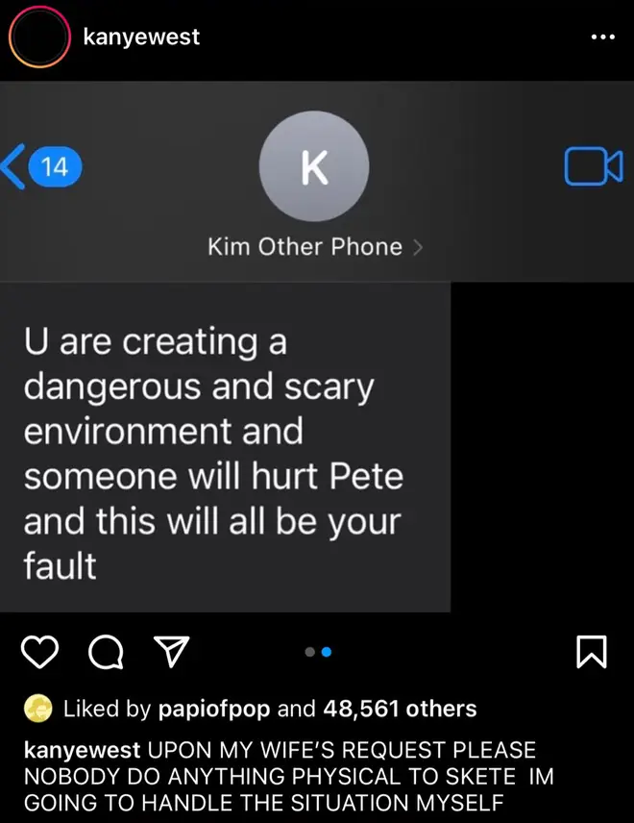Save post with bookmark icon

tap(592, 651)
